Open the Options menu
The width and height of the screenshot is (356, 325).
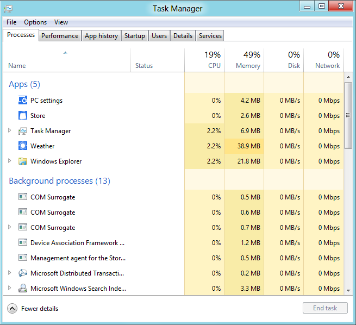(x=35, y=22)
